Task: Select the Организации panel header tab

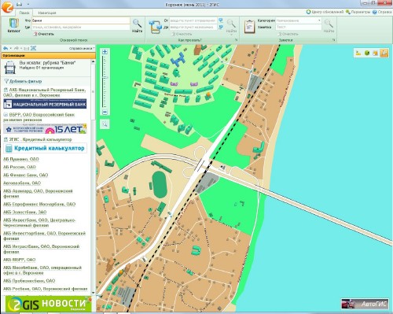Action: (48, 56)
